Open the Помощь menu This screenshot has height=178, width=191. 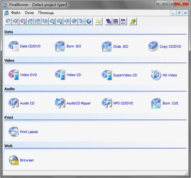pyautogui.click(x=46, y=13)
